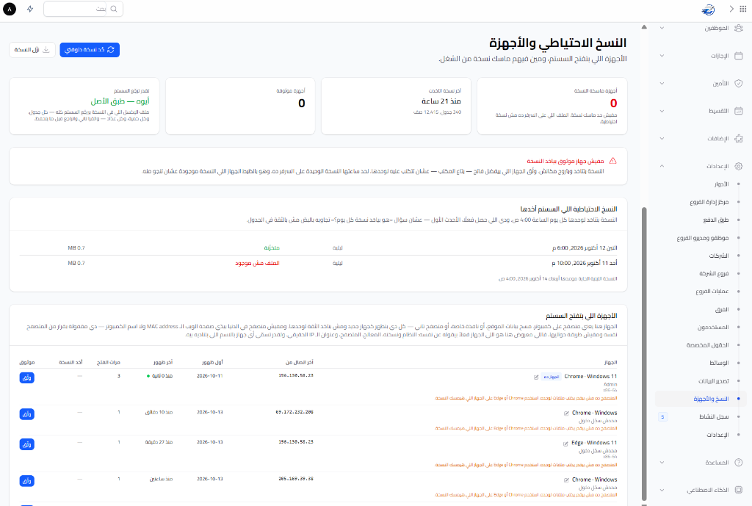Click وثّق for Edge · Windows 11 device
The height and width of the screenshot is (506, 752).
(27, 444)
